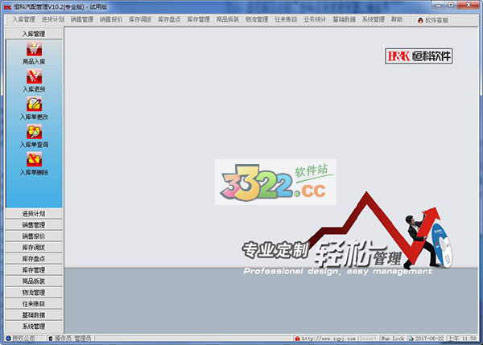
Task: Click the 恒科汽配管理 title bar app icon
Action: 8,6
